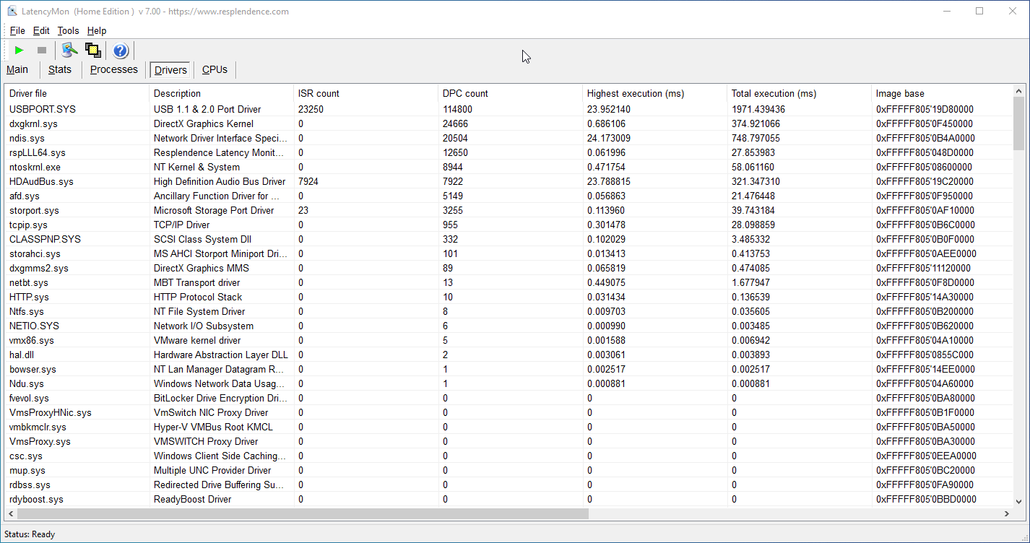Select the USBPORT.SYS driver row
Screen dimensions: 1030x543
[x=43, y=109]
